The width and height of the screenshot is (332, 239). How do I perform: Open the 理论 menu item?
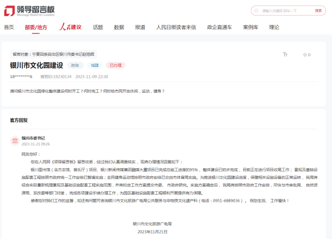click(274, 28)
